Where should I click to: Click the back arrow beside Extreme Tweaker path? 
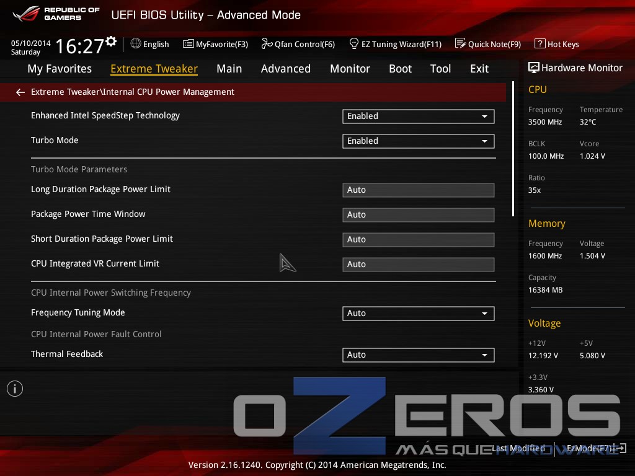point(20,92)
